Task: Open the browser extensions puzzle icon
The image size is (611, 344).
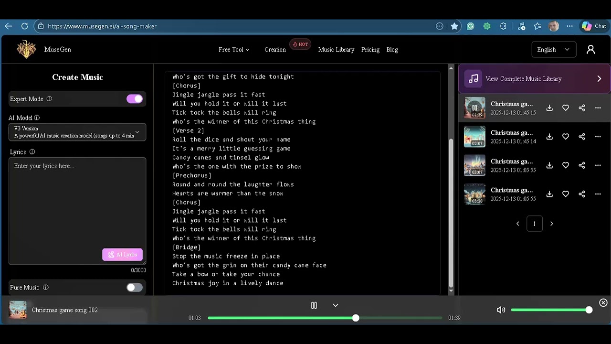Action: 503,26
